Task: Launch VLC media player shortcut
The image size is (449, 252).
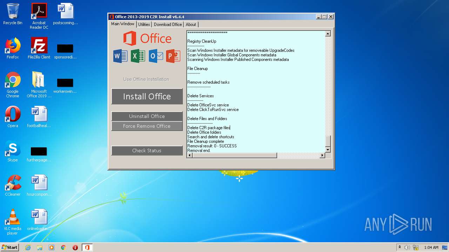Action: (13, 222)
